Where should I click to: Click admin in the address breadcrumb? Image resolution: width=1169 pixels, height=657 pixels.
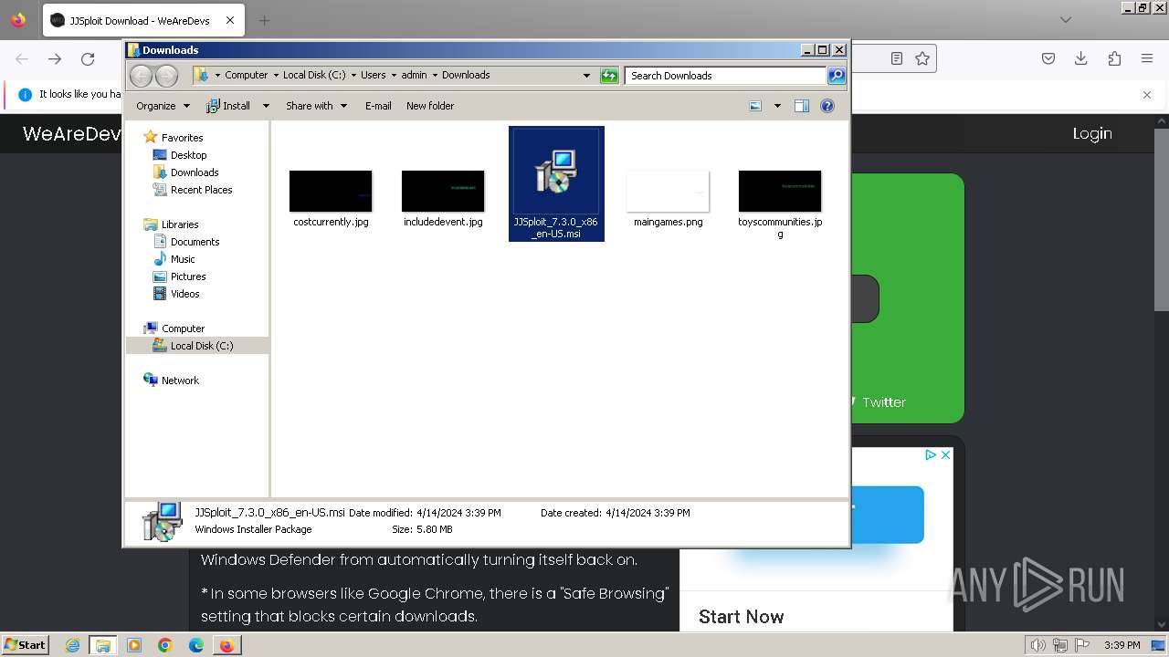click(x=414, y=75)
